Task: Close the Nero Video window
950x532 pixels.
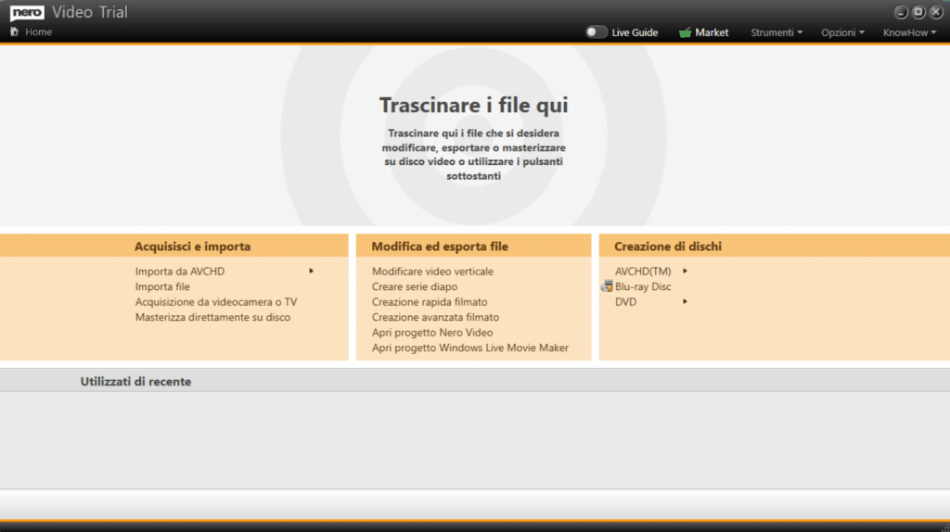Action: pyautogui.click(x=936, y=12)
